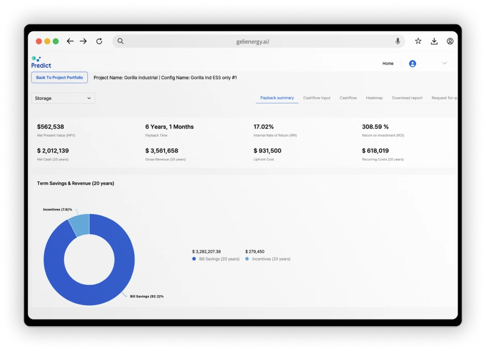Click Upfront Cost value $ 931,500
Image resolution: width=486 pixels, height=351 pixels.
[267, 151]
